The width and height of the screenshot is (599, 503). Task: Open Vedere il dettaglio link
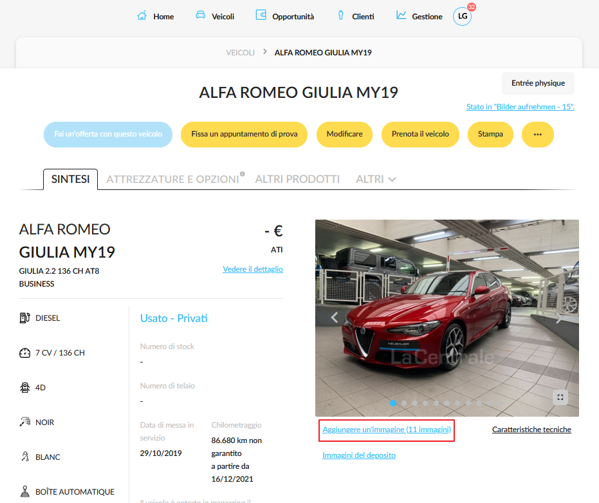(x=253, y=269)
